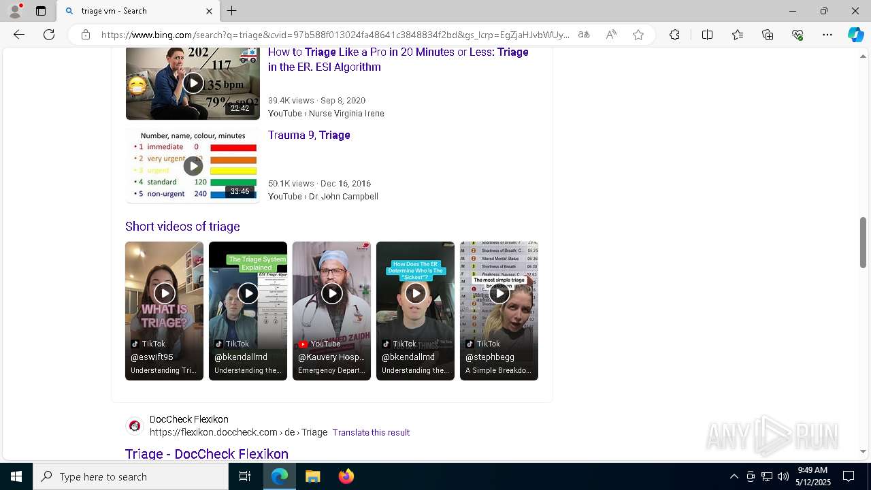Select the 'triage vm - Search' tab
The height and width of the screenshot is (490, 871).
139,11
